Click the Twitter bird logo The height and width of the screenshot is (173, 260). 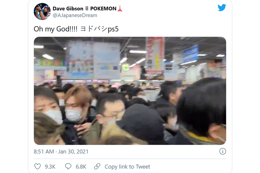[222, 8]
